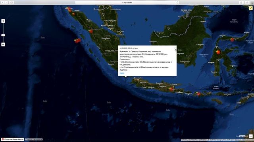Click the earthquake marker near Bali
This screenshot has width=254, height=142.
[x=198, y=94]
